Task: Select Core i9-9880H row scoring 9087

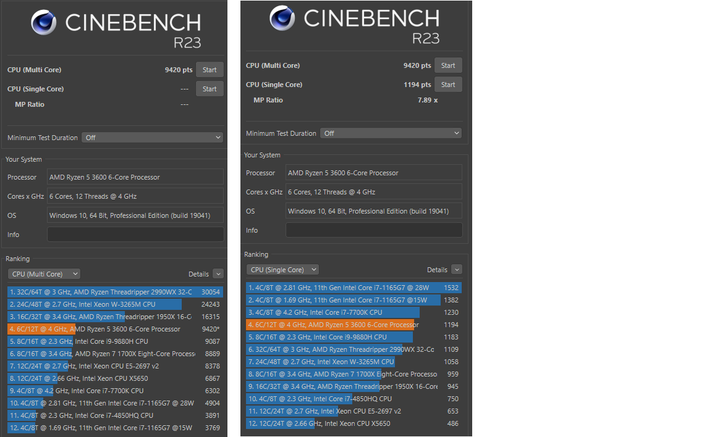Action: pyautogui.click(x=115, y=341)
